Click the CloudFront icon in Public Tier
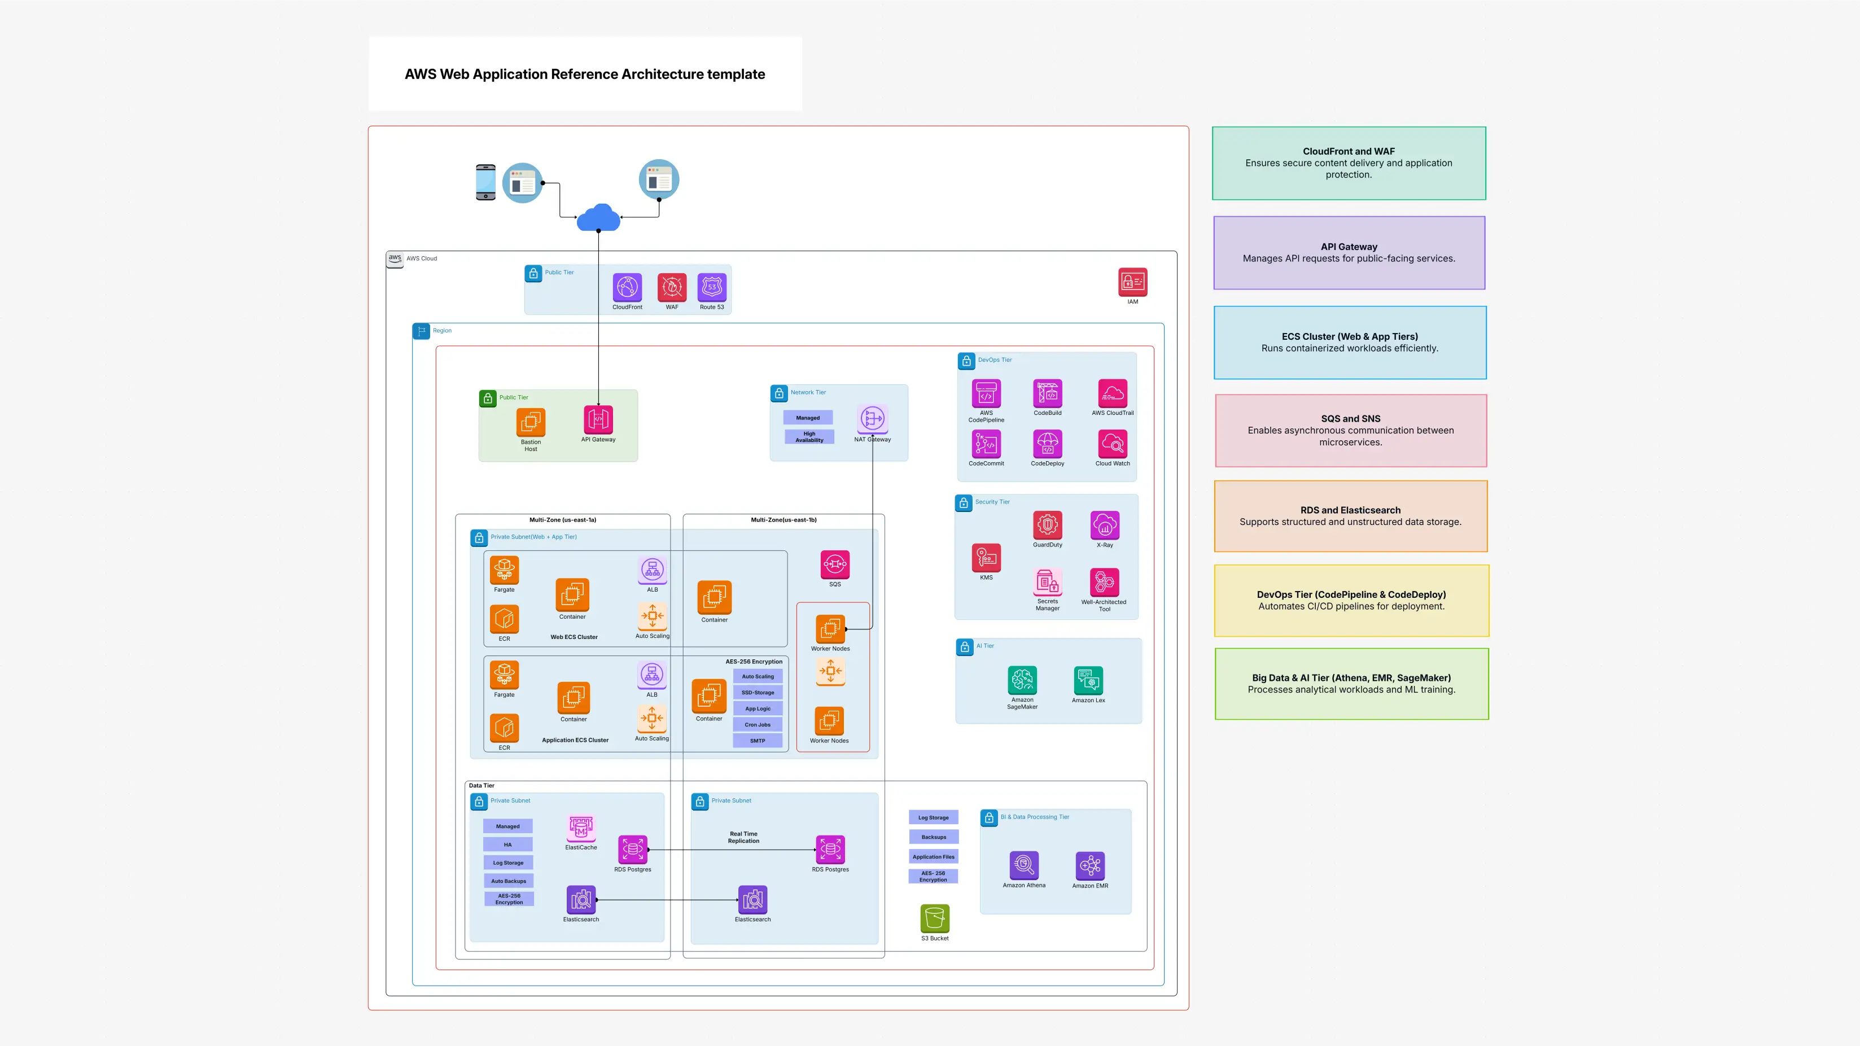 627,287
